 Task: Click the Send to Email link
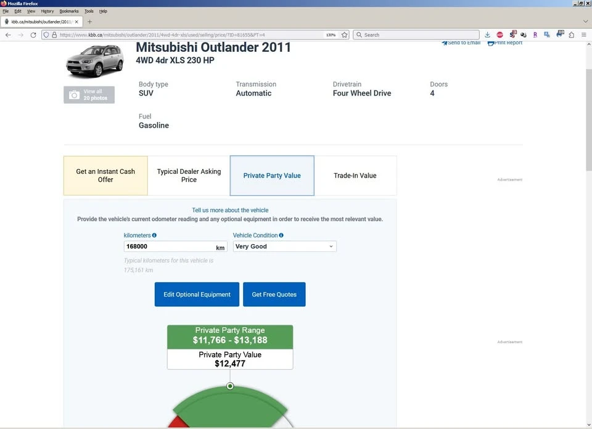461,43
